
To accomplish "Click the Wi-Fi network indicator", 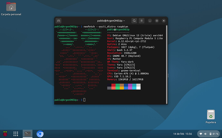I will tap(201, 134).
